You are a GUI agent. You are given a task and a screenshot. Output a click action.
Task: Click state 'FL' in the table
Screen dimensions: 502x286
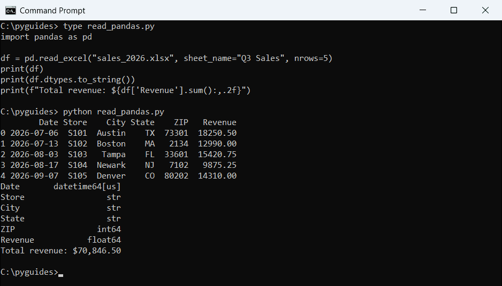150,154
